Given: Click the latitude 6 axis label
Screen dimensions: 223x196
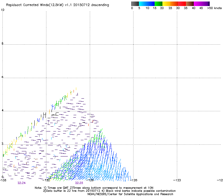Looking at the screenshot, I should pos(2,77).
